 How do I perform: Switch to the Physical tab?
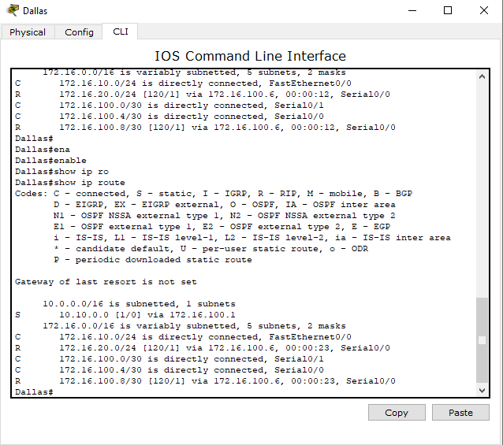(28, 32)
